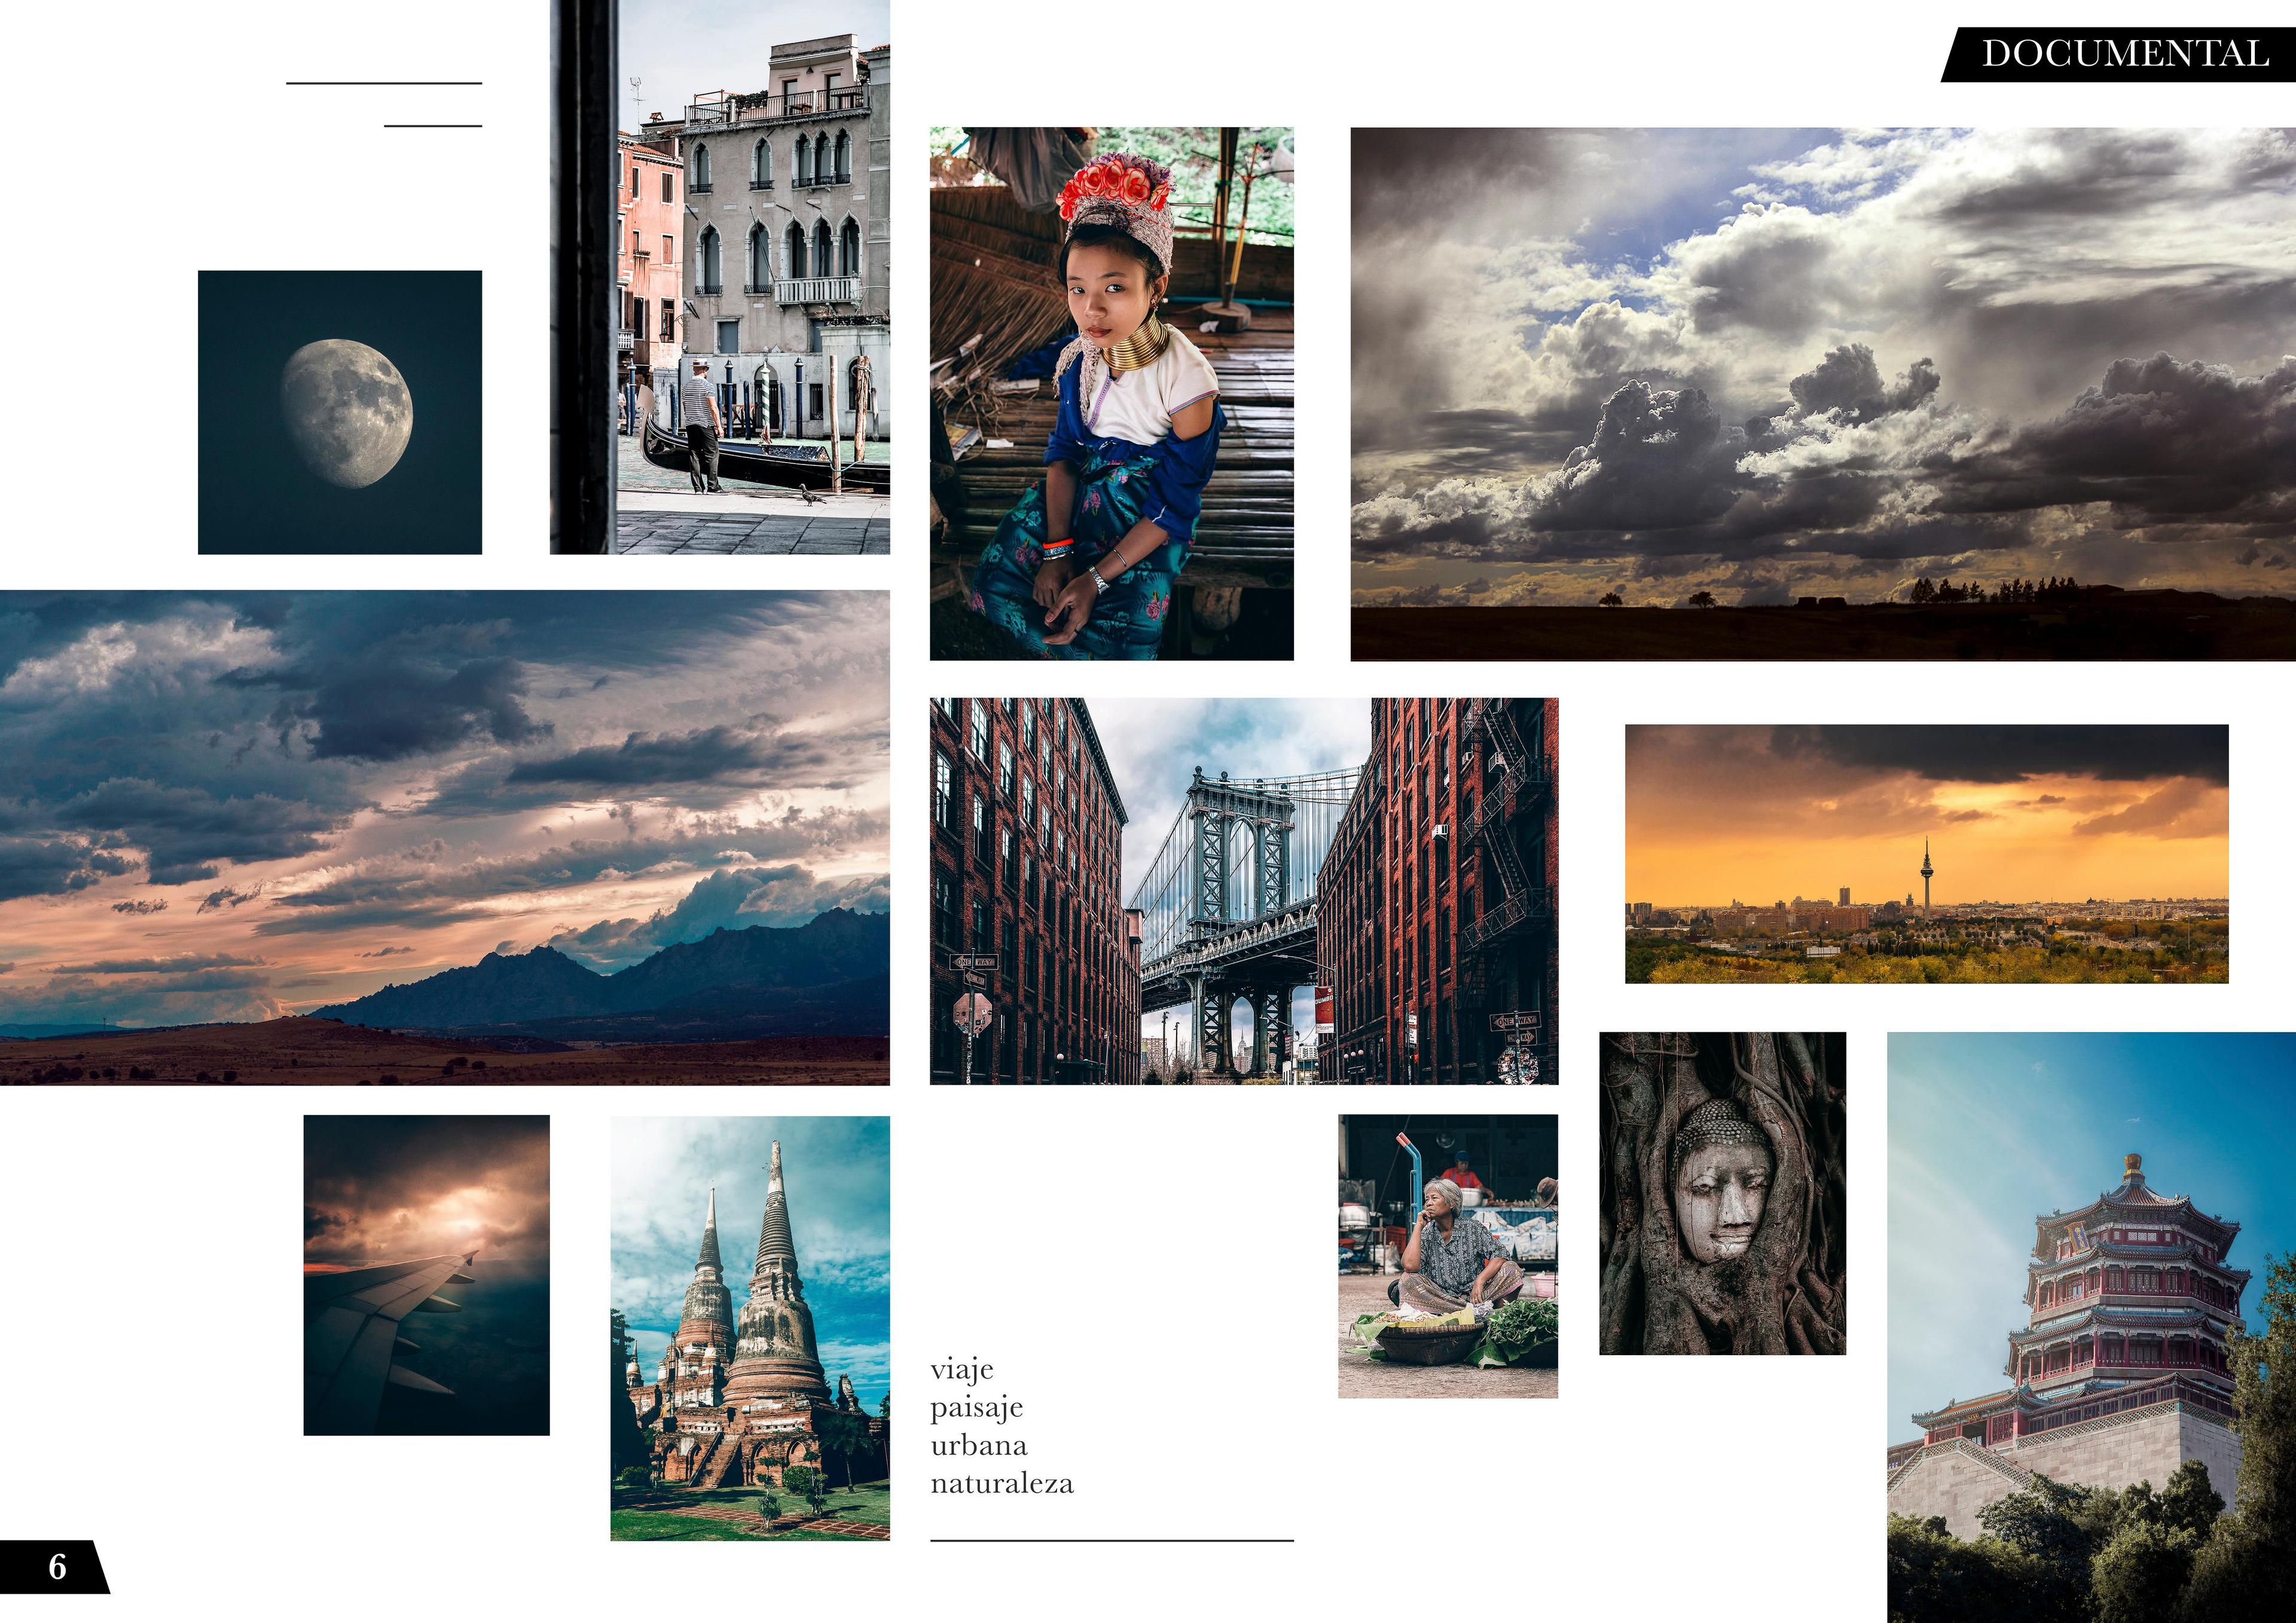
Task: Click the word 'naturaleza'
Action: [x=1002, y=1483]
